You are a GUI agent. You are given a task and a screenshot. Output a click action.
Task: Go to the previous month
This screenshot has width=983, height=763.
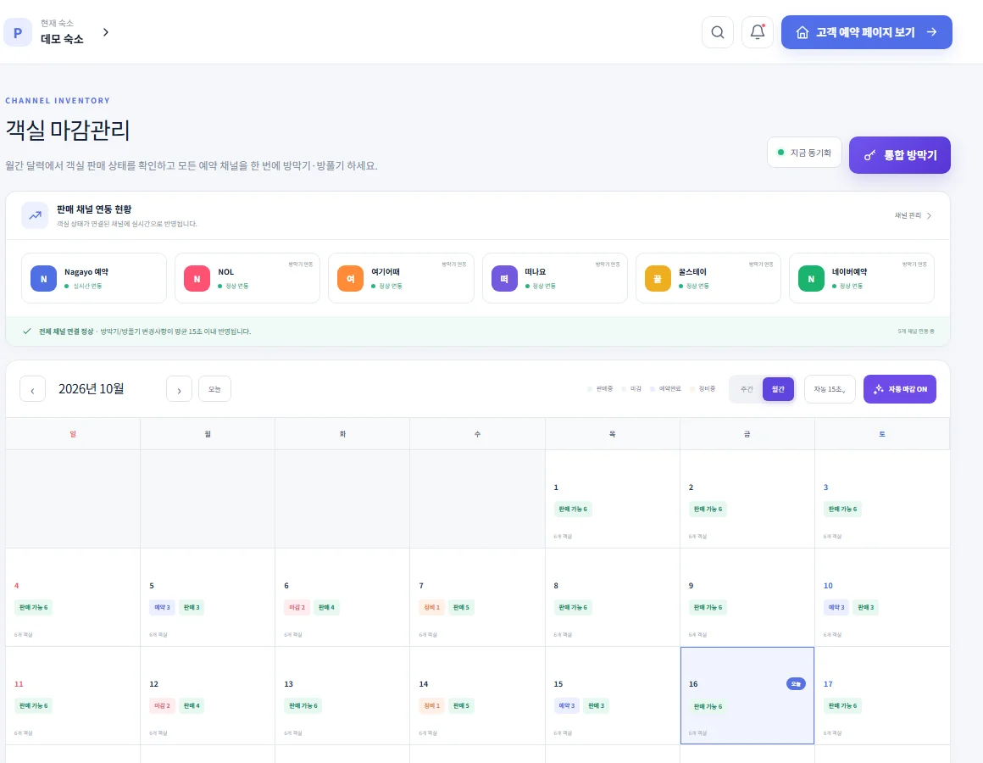tap(32, 389)
